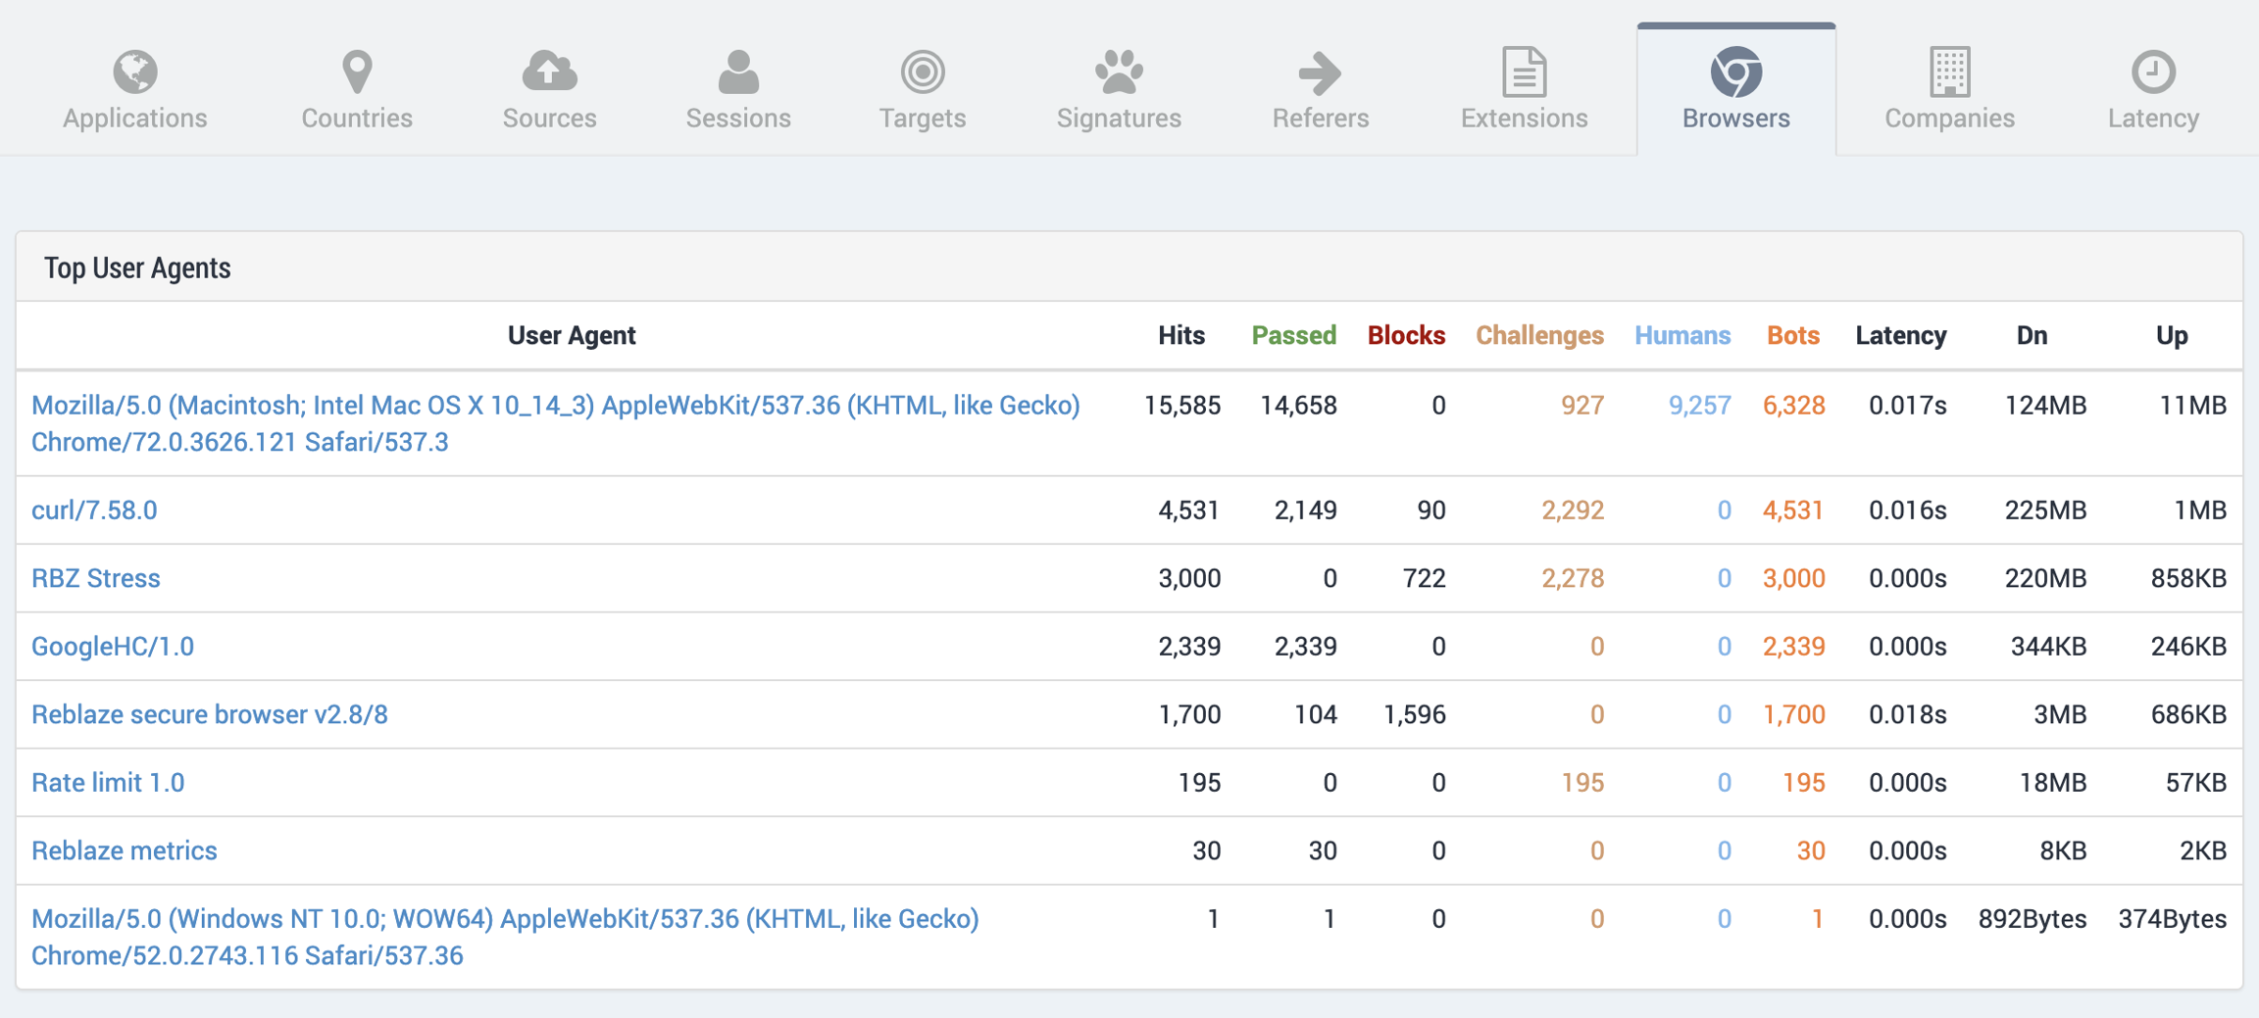The height and width of the screenshot is (1018, 2259).
Task: Open the Extensions document icon
Action: click(1524, 72)
